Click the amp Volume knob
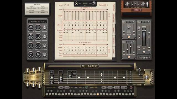 click(x=143, y=4)
